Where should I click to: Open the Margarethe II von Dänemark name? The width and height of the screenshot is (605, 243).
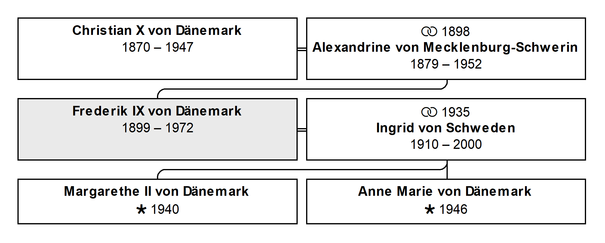tap(156, 191)
